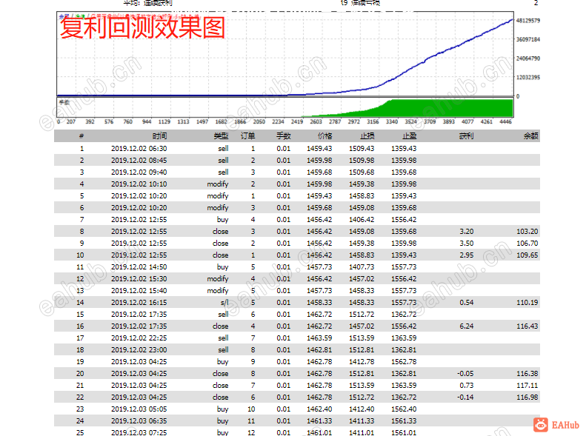Screen dimensions: 586x436
Task: Select the time cell 2019.12.02 16:15
Action: (139, 303)
